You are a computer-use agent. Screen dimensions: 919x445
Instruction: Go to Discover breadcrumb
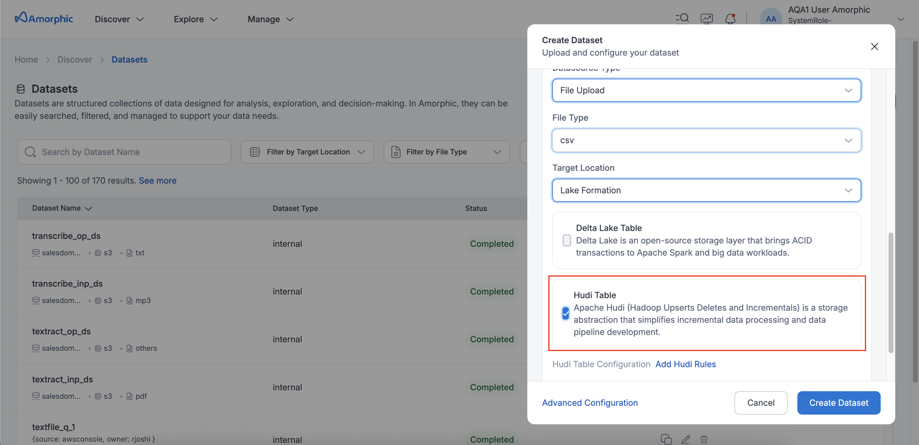tap(75, 60)
